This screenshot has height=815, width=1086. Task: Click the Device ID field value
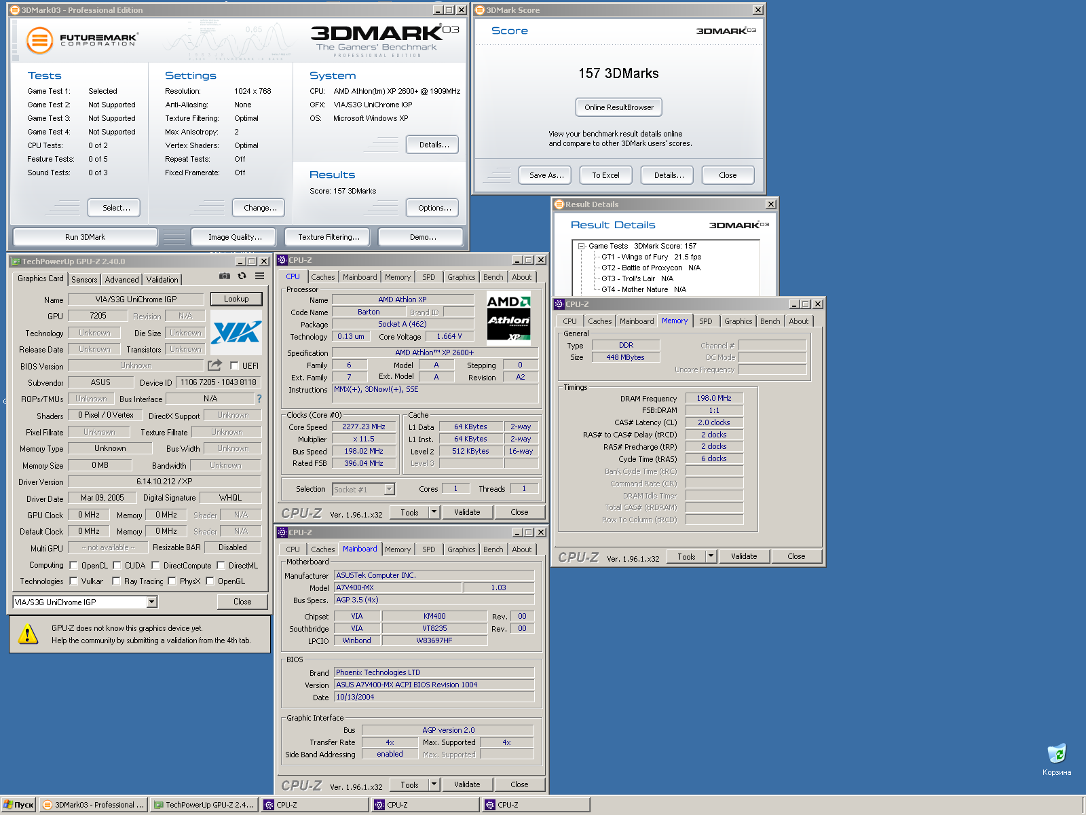[218, 382]
